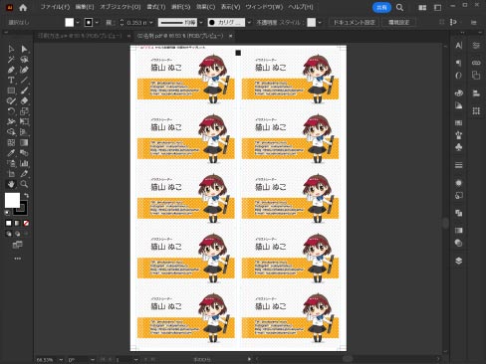Set paint mode to Color
The height and width of the screenshot is (364, 486).
(x=9, y=223)
